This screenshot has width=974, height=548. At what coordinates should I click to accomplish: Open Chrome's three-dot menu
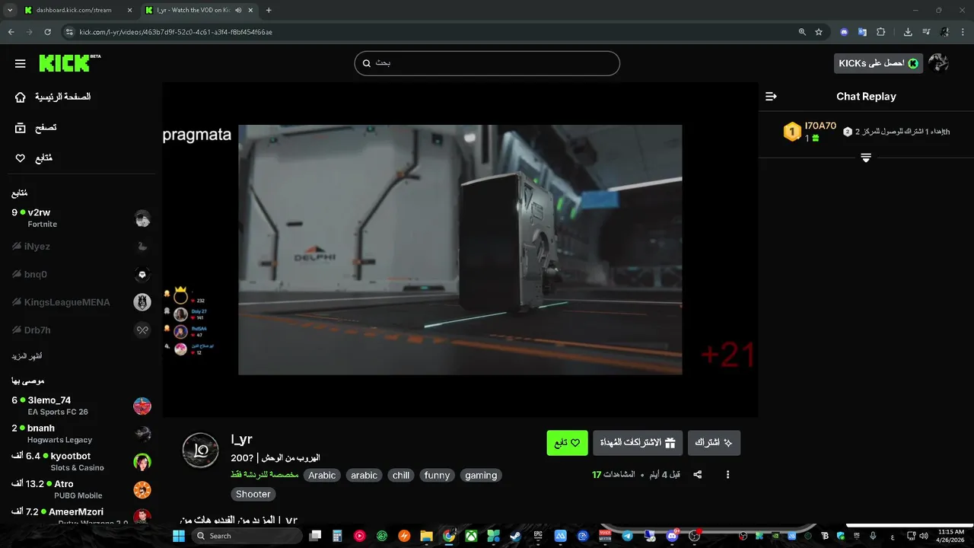pyautogui.click(x=963, y=32)
